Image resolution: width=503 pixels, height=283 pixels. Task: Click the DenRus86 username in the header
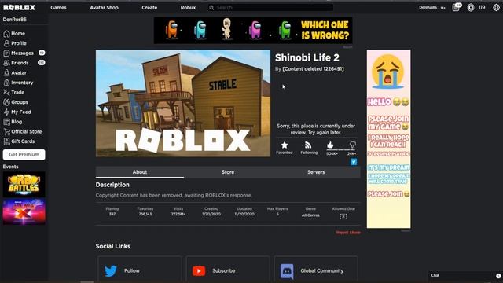428,7
